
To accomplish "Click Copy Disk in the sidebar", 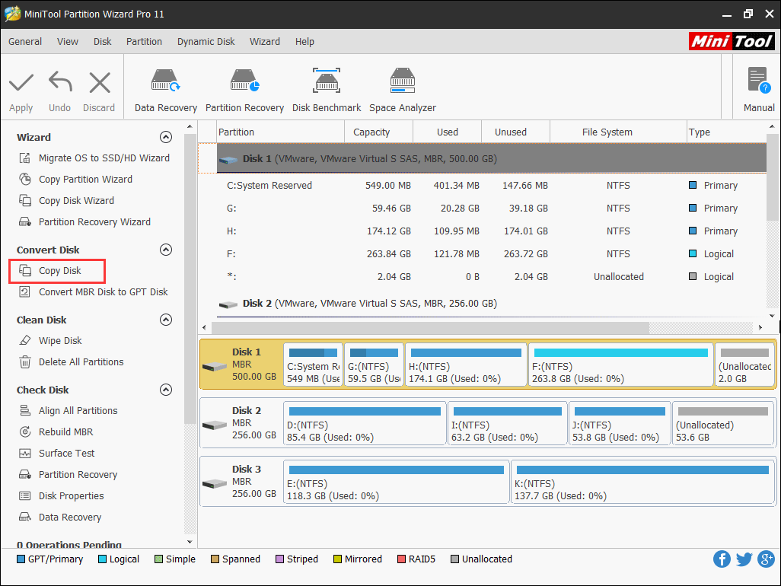I will click(x=59, y=271).
